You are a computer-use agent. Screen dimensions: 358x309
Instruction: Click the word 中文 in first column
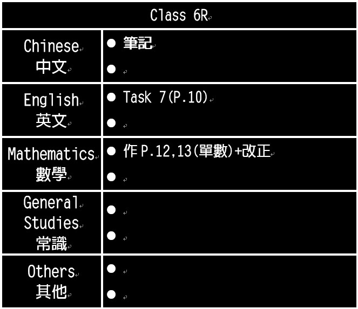(x=51, y=66)
